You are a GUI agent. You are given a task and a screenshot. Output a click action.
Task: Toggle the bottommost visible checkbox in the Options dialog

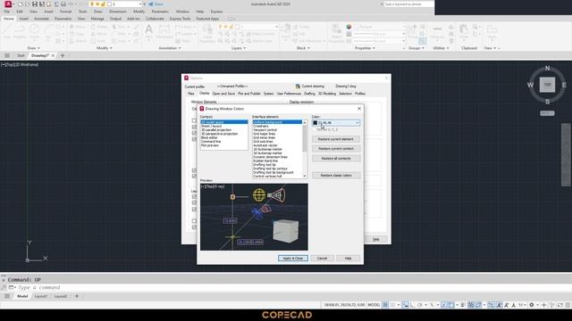pos(194,227)
